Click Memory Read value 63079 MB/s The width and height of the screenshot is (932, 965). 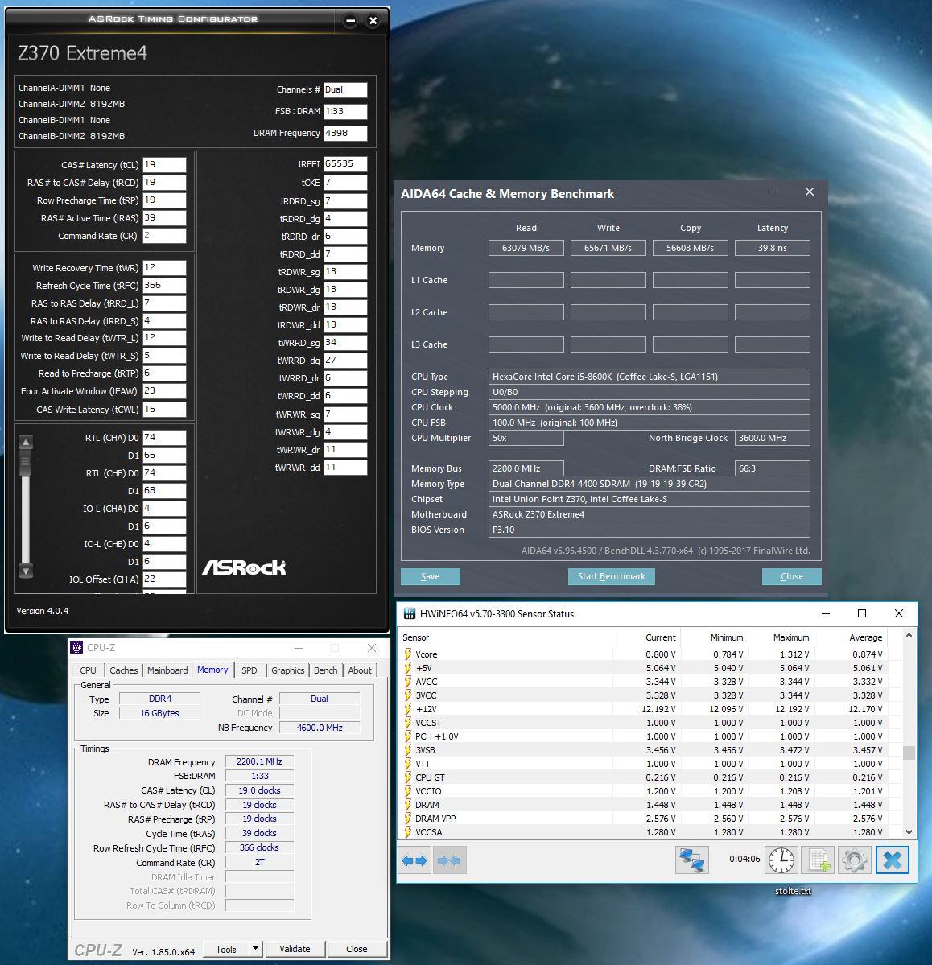(x=526, y=248)
